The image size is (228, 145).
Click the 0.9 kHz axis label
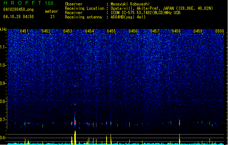[x=3, y=83]
